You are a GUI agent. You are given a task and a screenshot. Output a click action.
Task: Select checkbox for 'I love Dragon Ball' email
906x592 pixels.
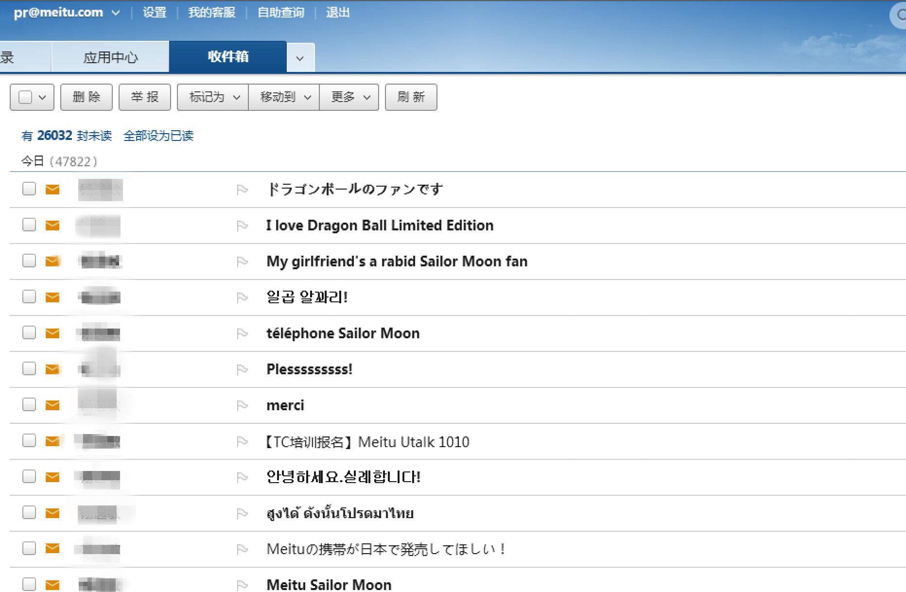click(x=29, y=225)
